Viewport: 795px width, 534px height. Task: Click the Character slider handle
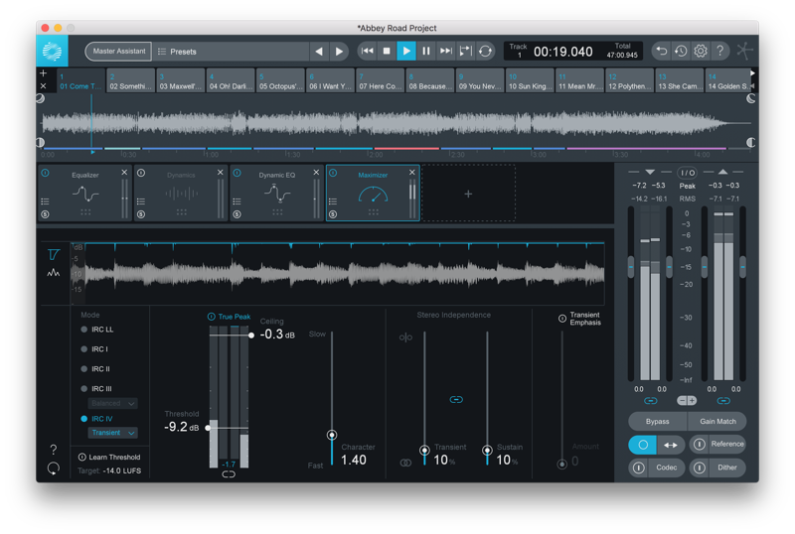click(332, 435)
